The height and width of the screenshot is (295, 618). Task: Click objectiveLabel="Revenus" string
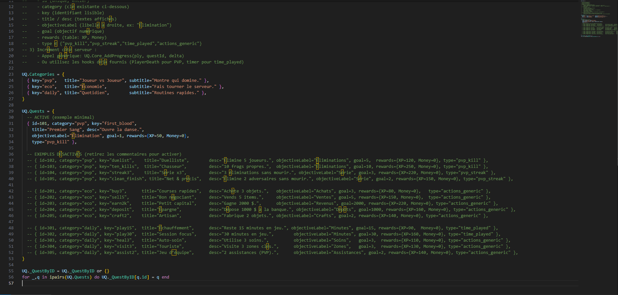click(x=306, y=203)
